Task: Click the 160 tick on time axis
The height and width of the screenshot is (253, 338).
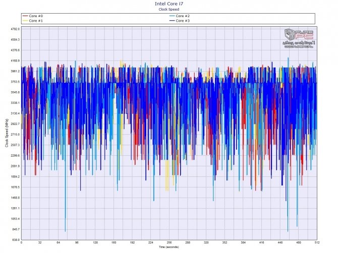Action: (114, 242)
